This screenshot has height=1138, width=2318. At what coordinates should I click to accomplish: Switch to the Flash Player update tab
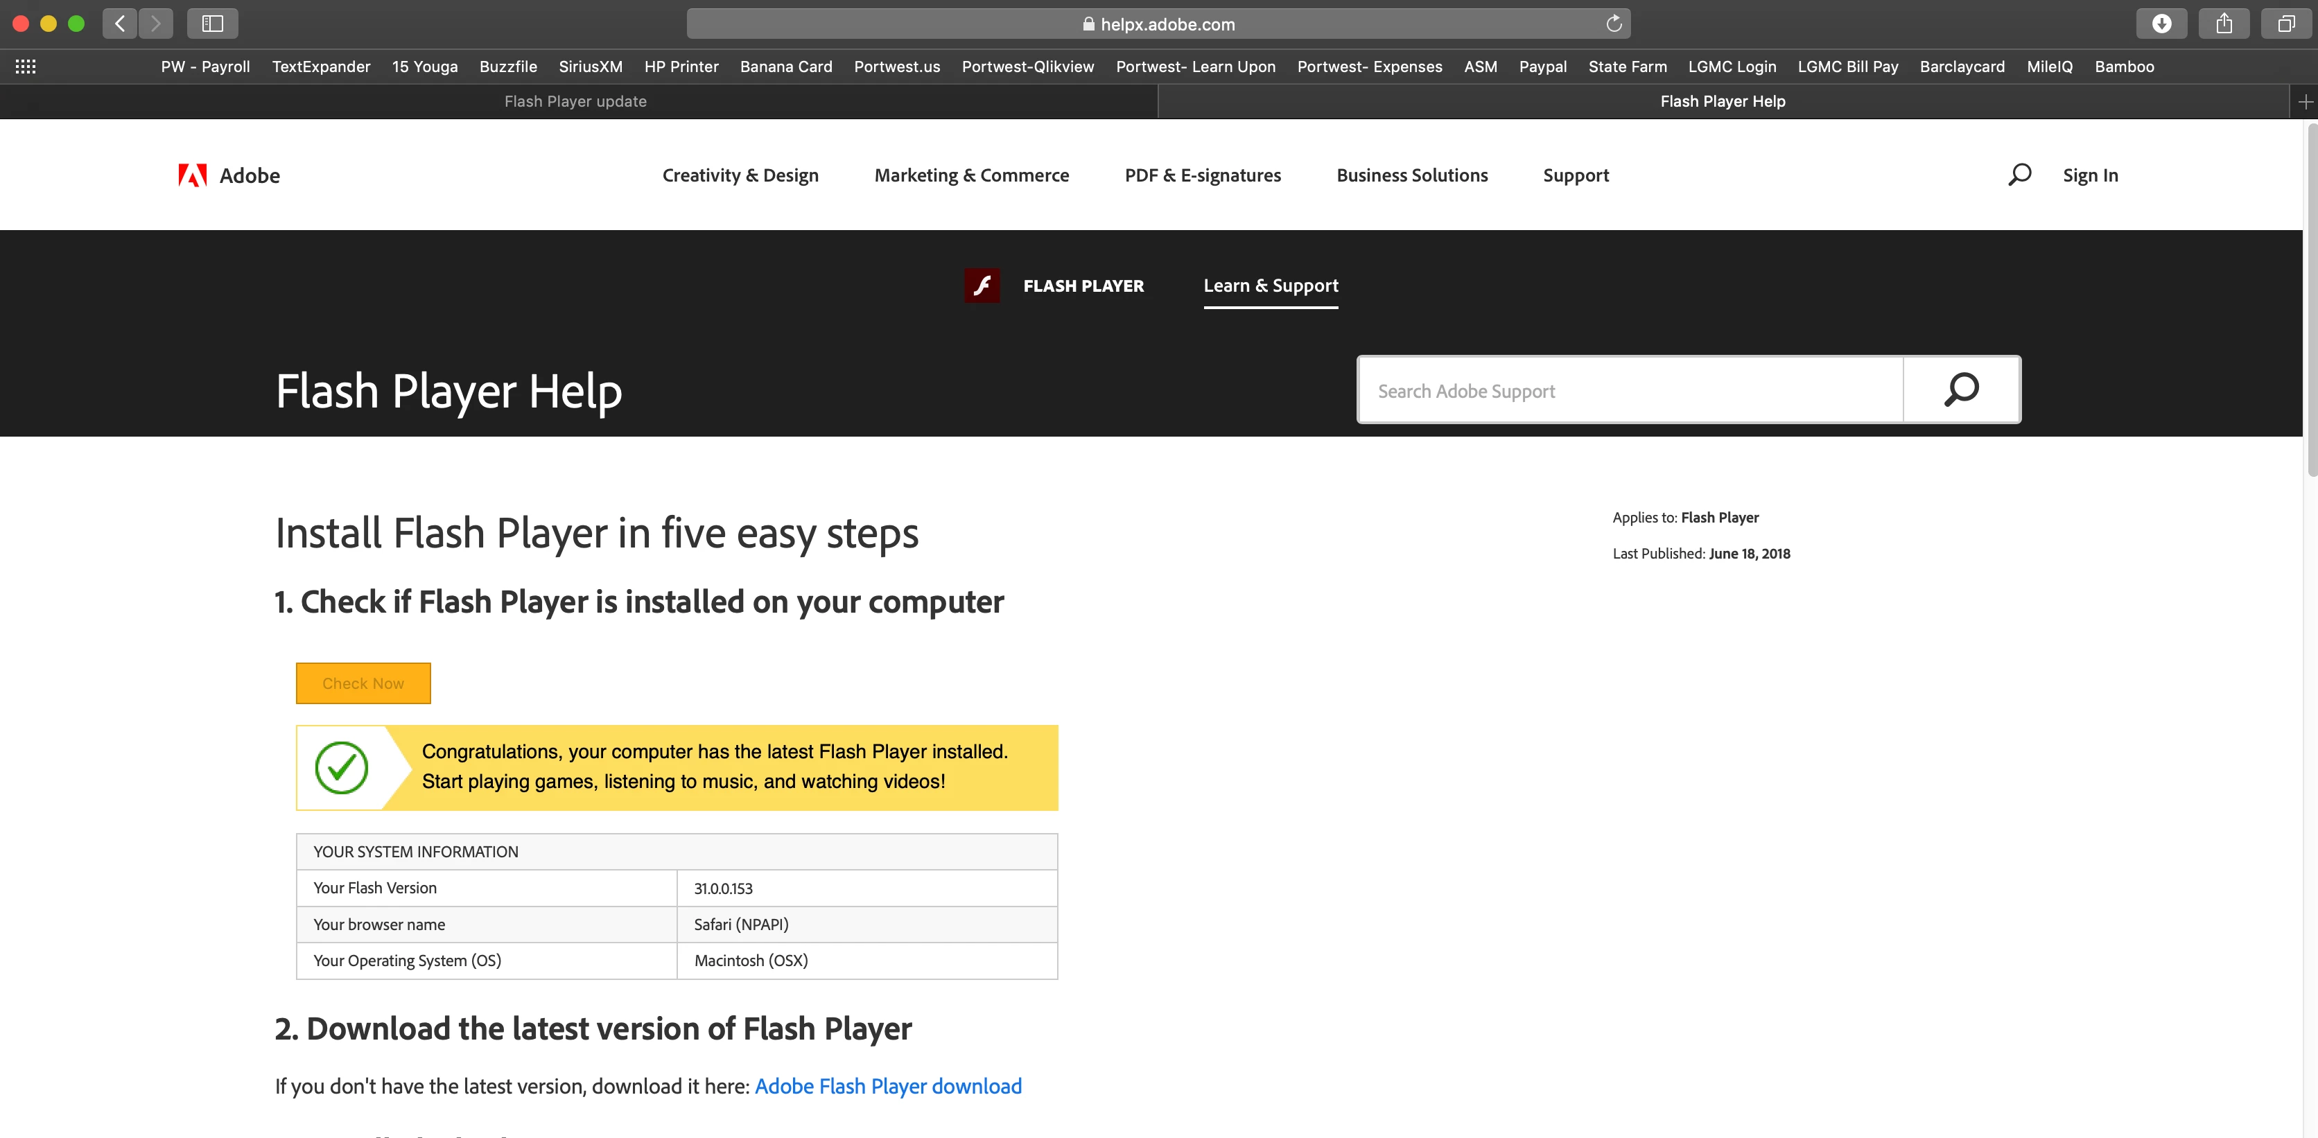575,102
